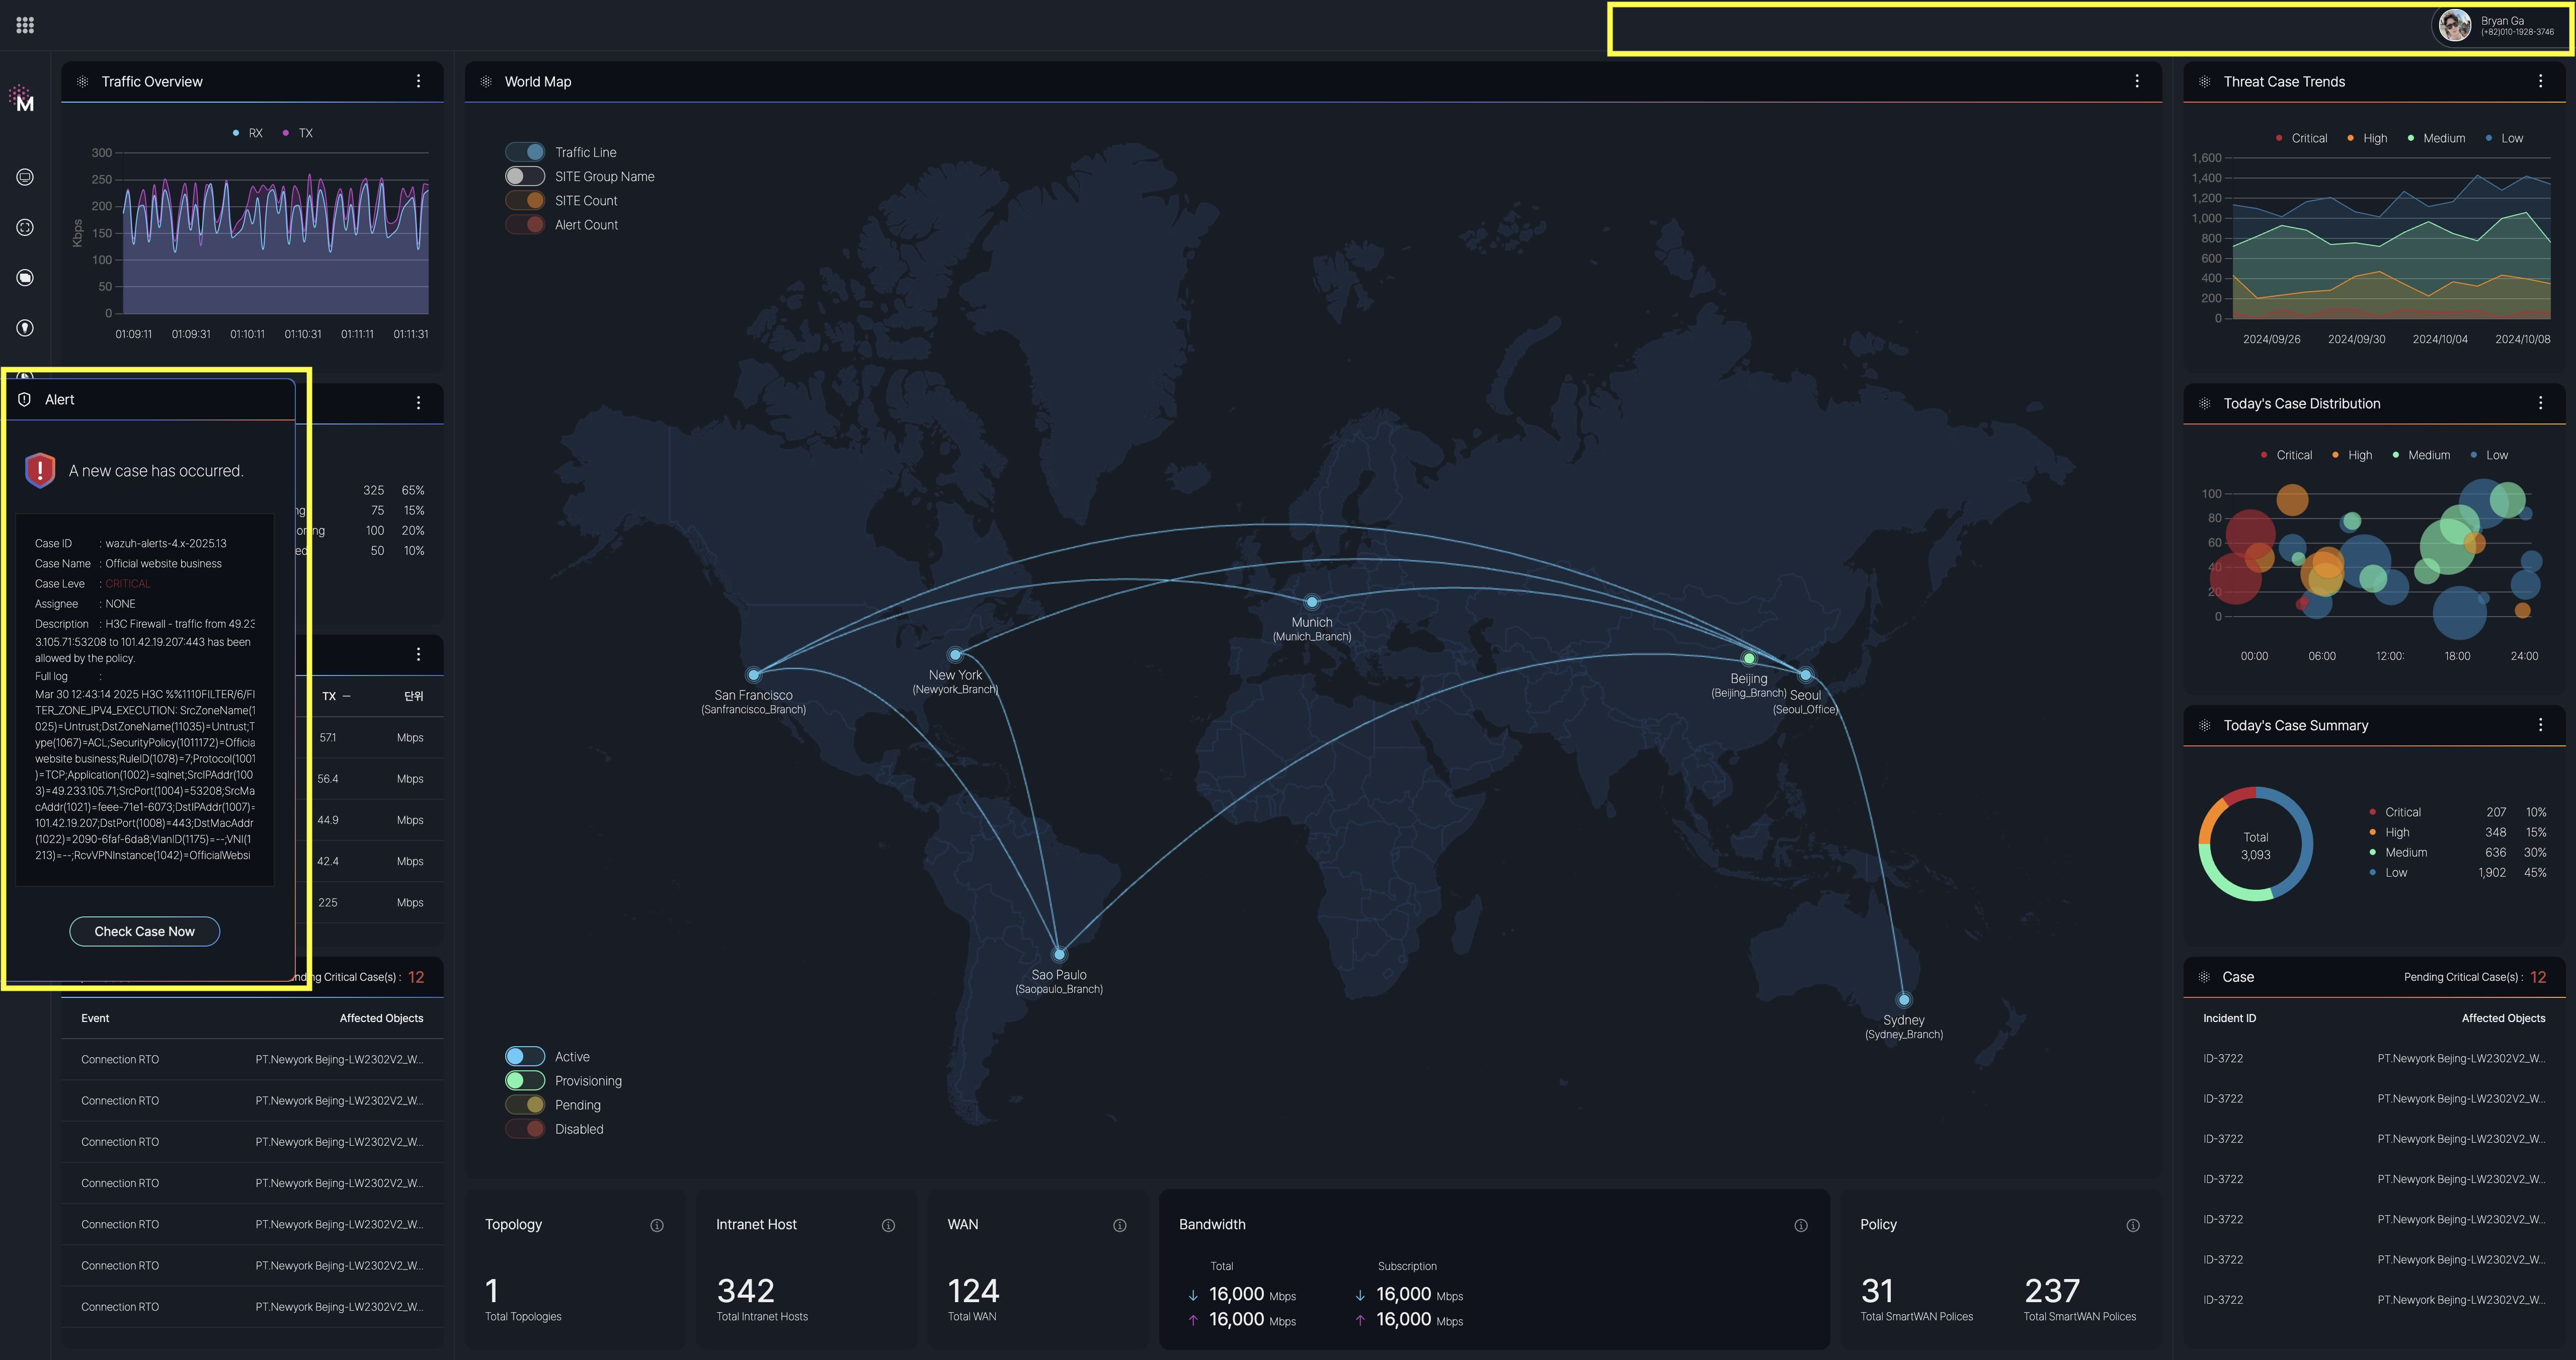The width and height of the screenshot is (2576, 1360).
Task: Toggle the Provisioning status switch
Action: click(525, 1081)
